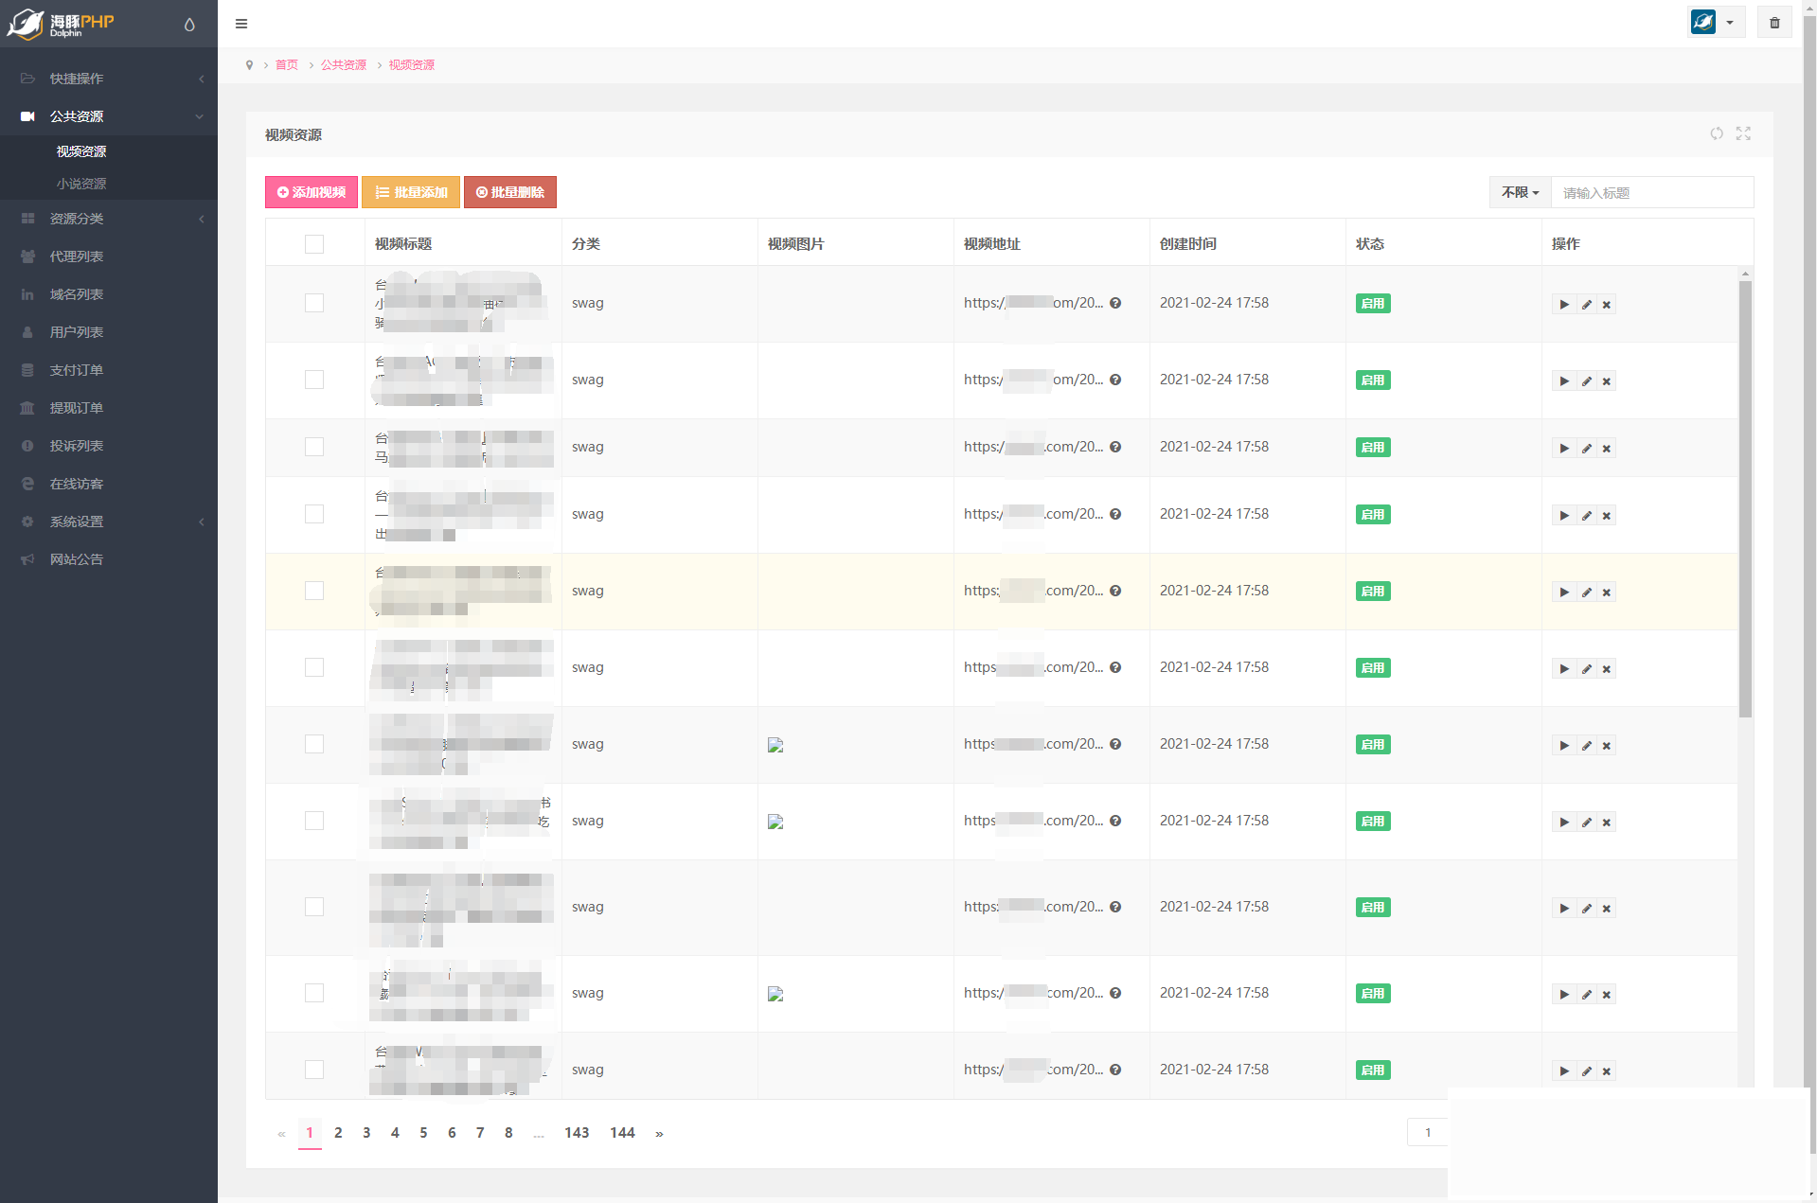Click the 批量删除 button
The height and width of the screenshot is (1203, 1817).
tap(509, 192)
